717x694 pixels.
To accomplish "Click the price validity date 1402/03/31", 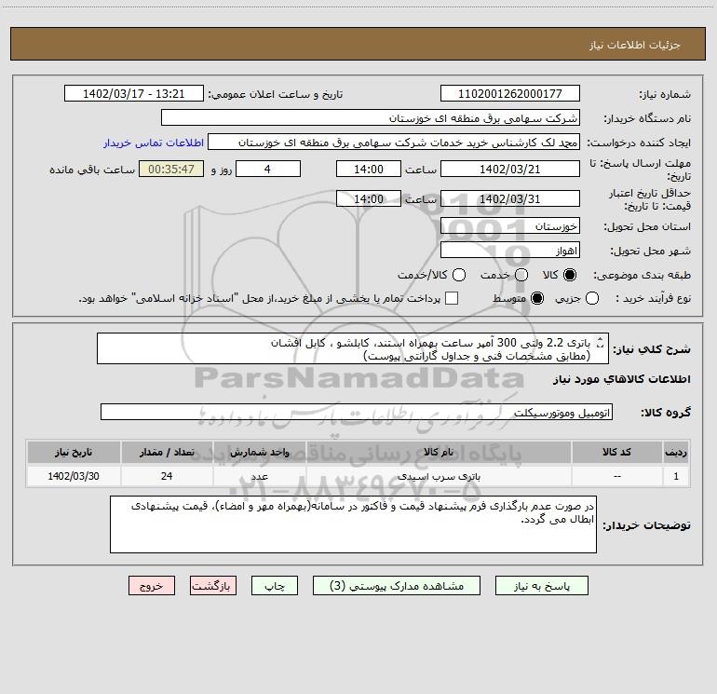I will click(510, 198).
